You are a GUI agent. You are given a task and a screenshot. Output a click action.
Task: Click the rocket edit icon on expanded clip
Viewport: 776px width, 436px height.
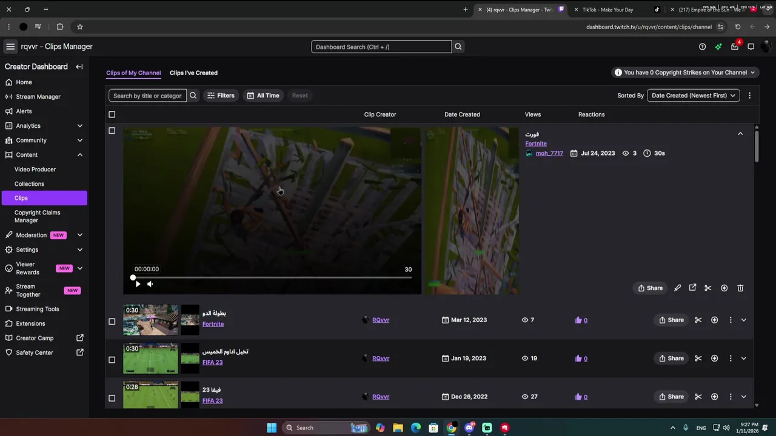pos(677,288)
